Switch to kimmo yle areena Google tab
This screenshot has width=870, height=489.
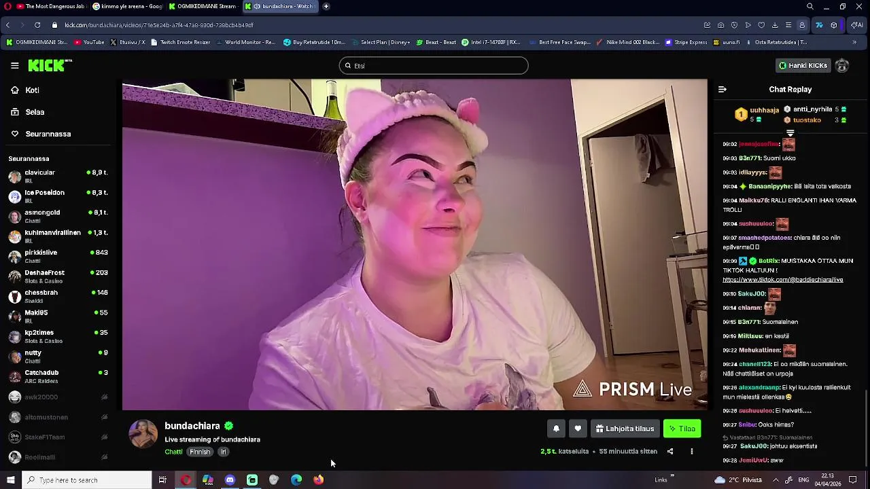128,6
